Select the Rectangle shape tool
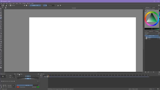 (1, 21)
